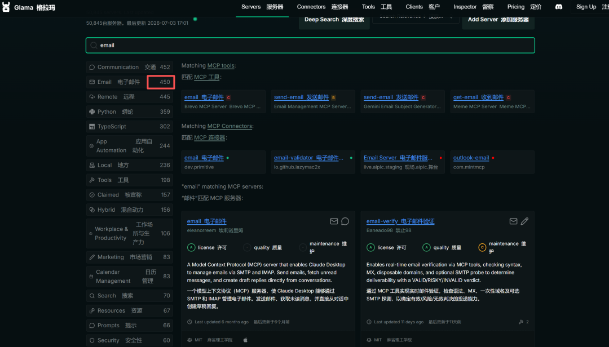This screenshot has height=347, width=609.
Task: Click the Add Server button
Action: [x=498, y=20]
